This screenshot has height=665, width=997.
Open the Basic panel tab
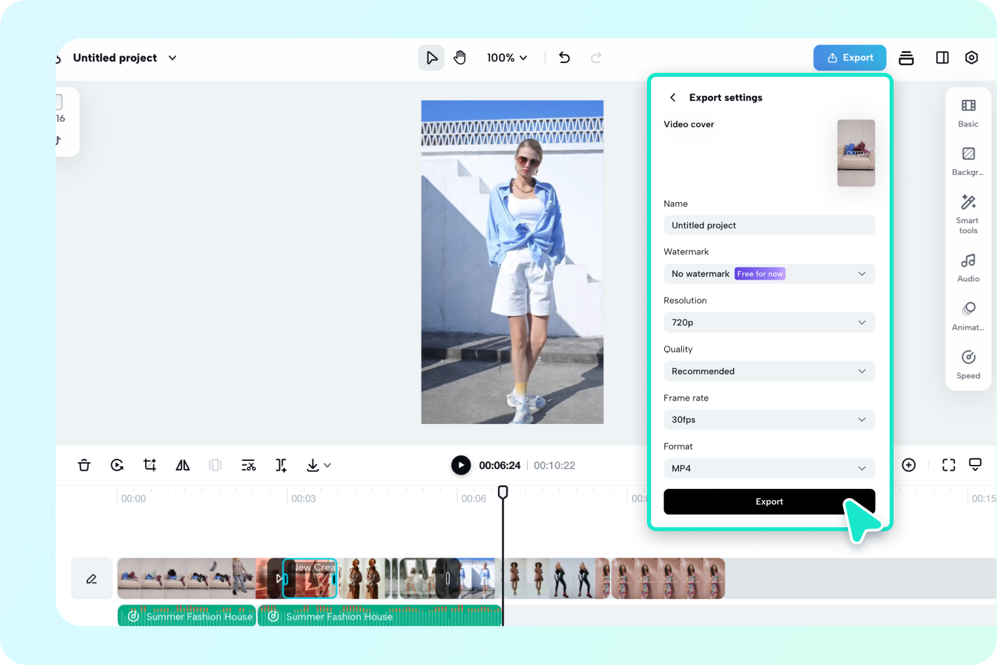(968, 113)
